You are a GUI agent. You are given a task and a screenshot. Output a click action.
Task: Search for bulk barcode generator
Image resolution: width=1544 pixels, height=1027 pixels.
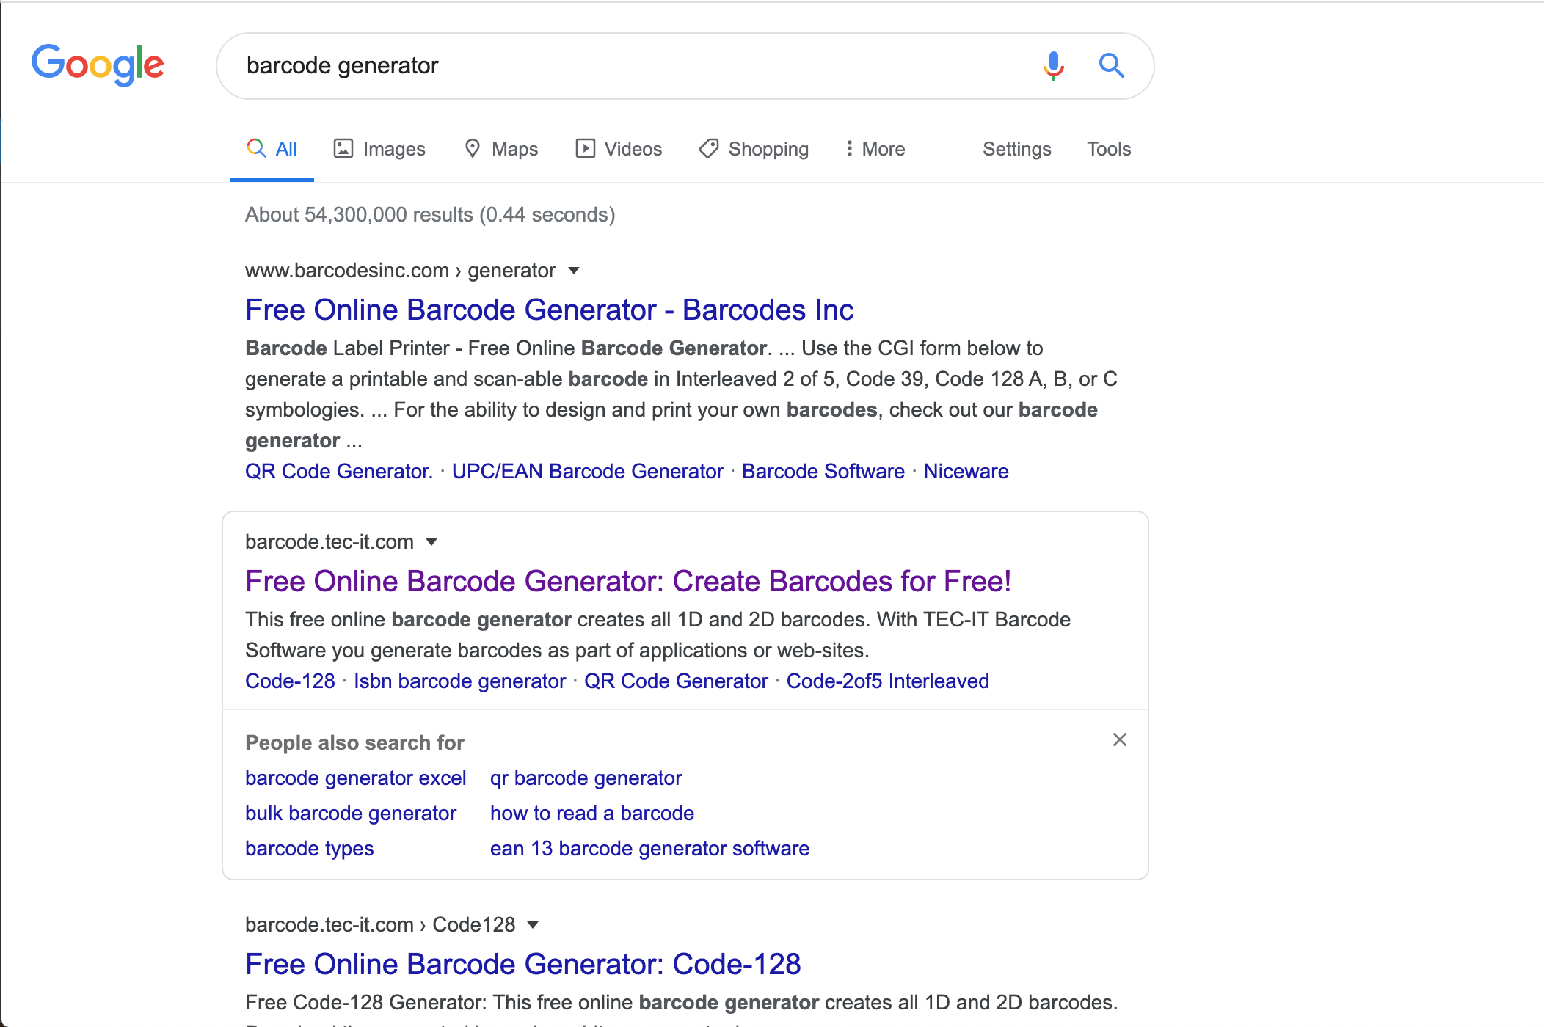350,813
